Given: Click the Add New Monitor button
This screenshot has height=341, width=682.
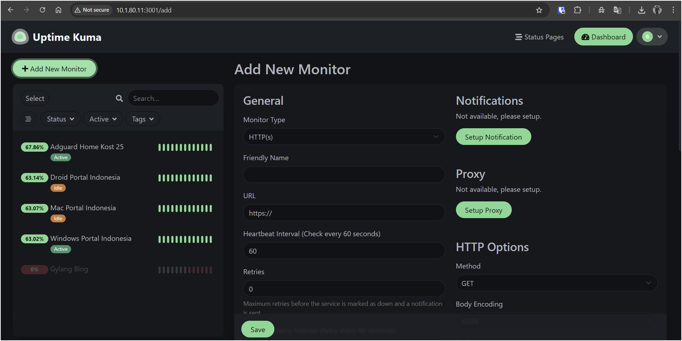Looking at the screenshot, I should pyautogui.click(x=54, y=69).
